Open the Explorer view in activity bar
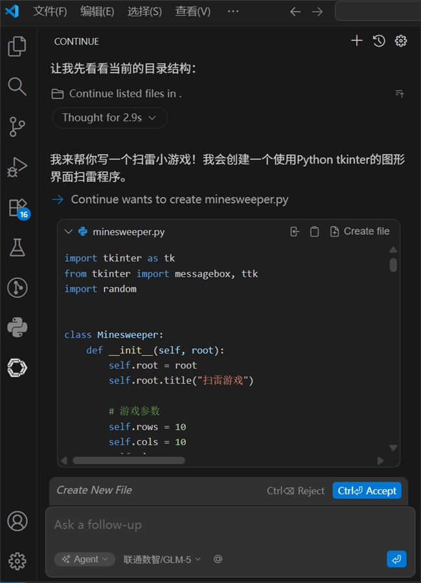Screen dimensions: 421x583 [17, 46]
